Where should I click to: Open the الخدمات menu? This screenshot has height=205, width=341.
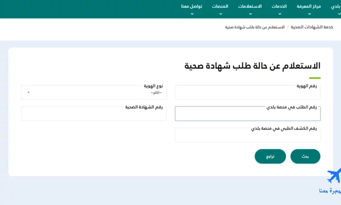click(279, 7)
